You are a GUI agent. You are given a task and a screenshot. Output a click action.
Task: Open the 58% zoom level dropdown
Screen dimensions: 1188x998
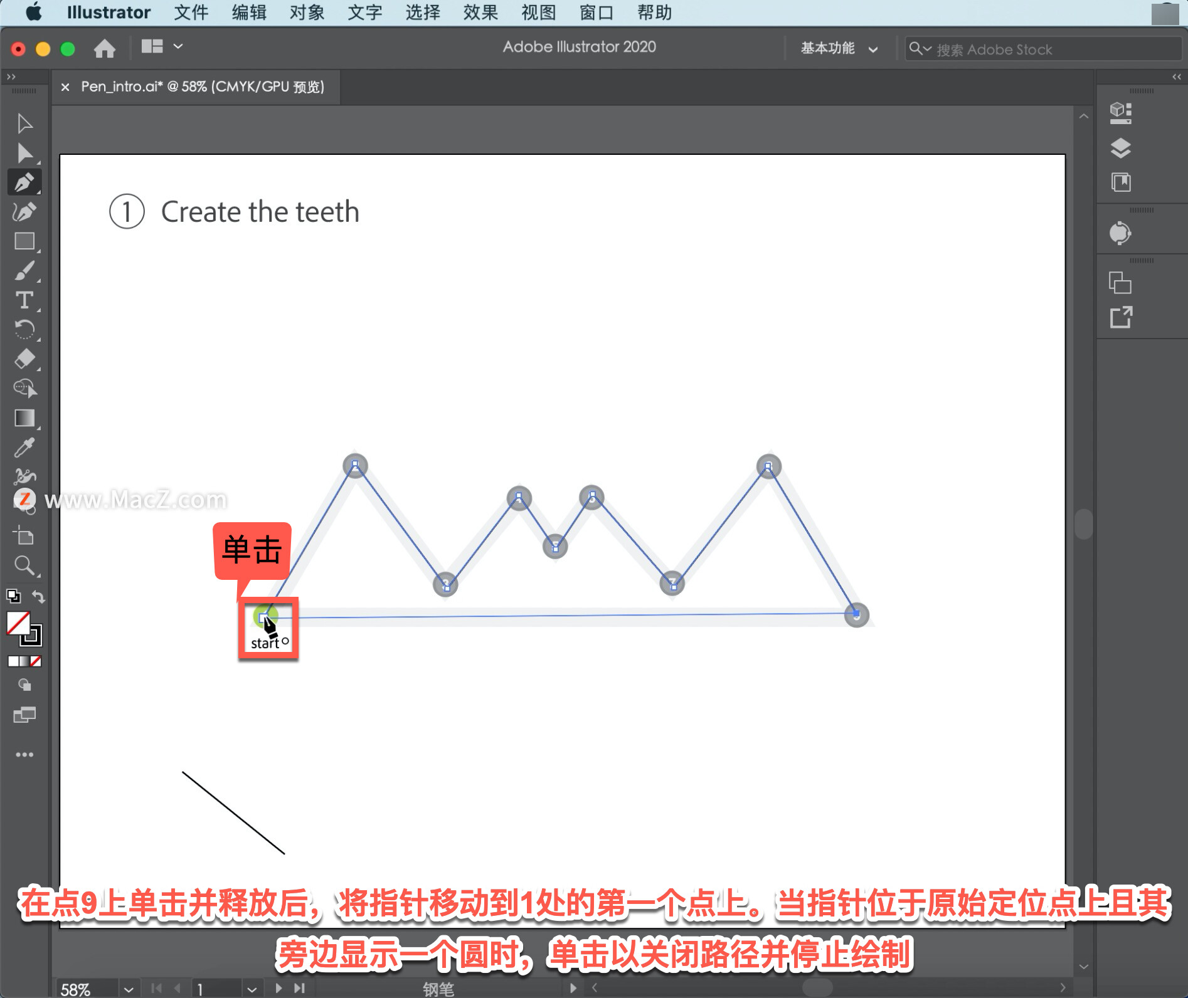point(129,989)
